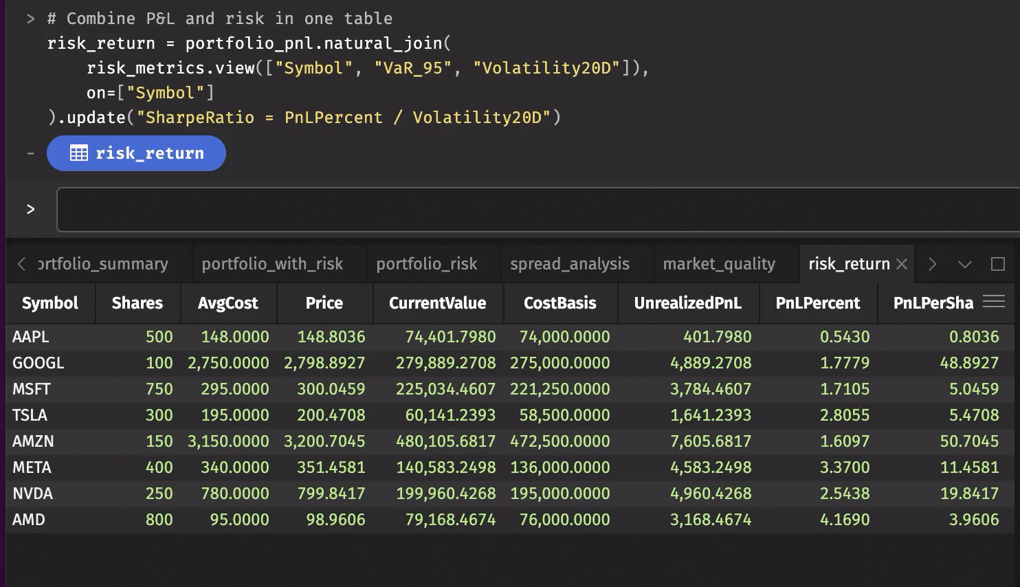The image size is (1020, 587).
Task: Click the CurrentValue column header
Action: (x=437, y=303)
